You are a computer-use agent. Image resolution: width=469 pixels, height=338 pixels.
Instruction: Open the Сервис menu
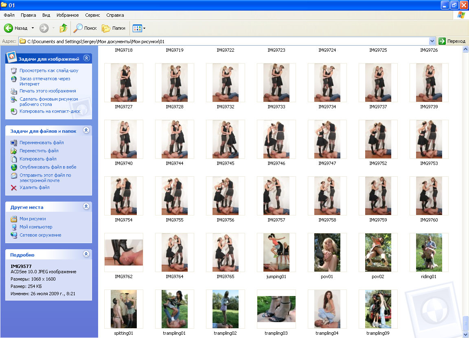tap(92, 15)
